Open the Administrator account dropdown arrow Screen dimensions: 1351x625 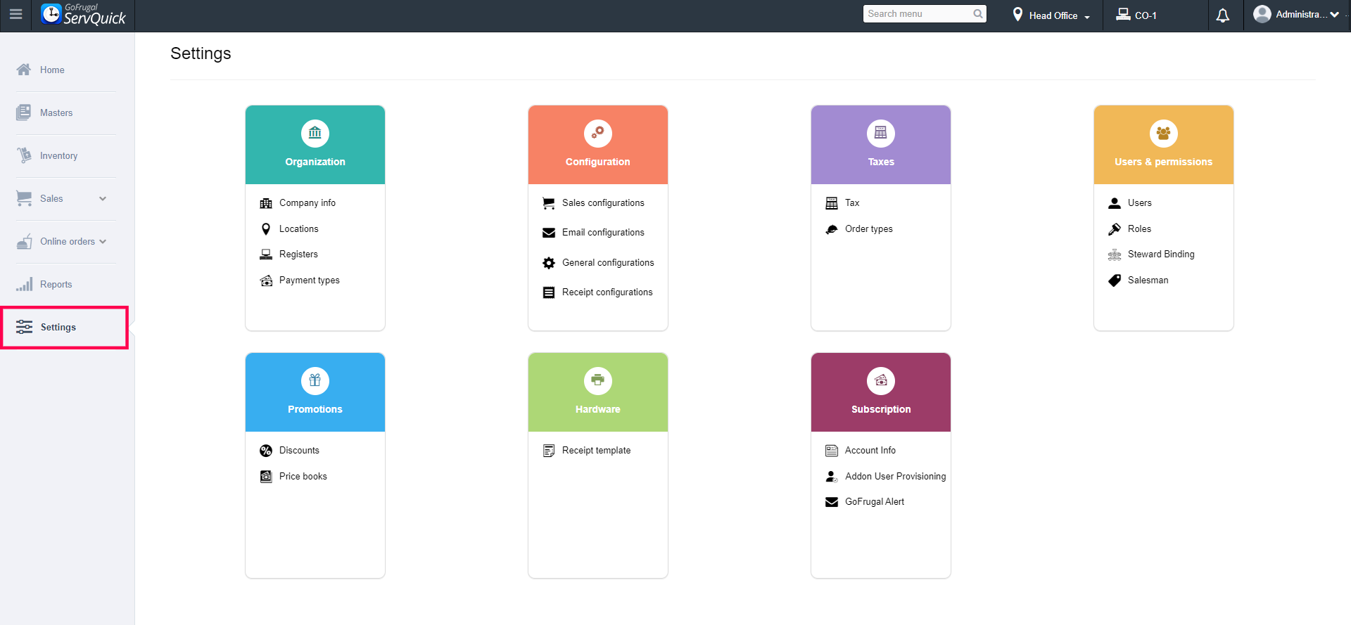pos(1335,14)
